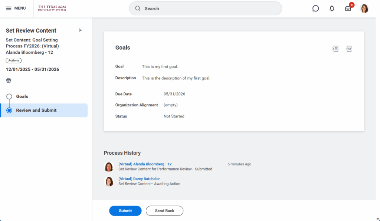Screen dimensions: 380x221
Task: Open the Actions pill button
Action: pyautogui.click(x=14, y=60)
